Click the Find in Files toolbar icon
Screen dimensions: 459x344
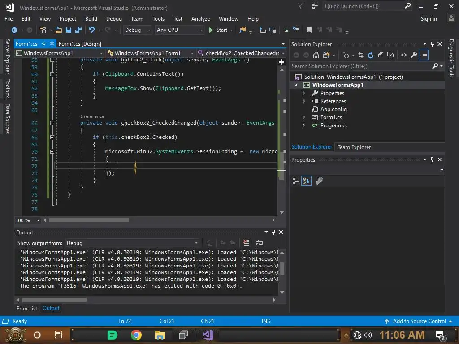tap(242, 30)
